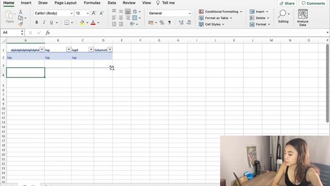This screenshot has width=330, height=186.
Task: Click the Merge & Center icon
Action: 135,18
